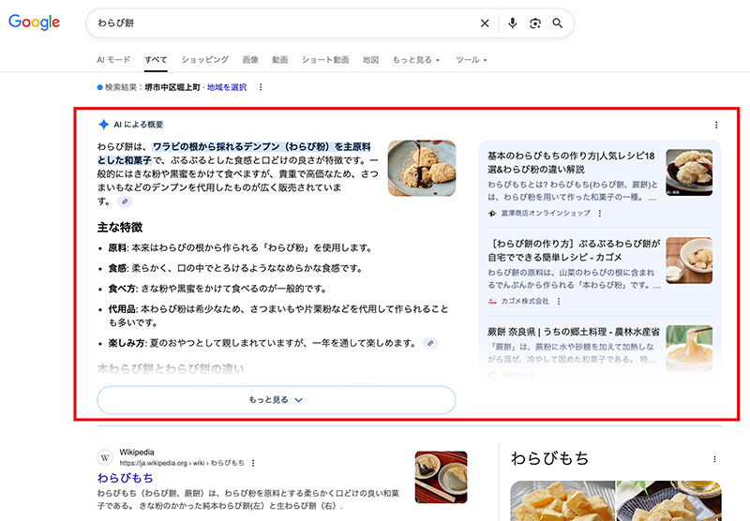Click the 本わらび餅とわらび餅の違い heading

[x=171, y=369]
